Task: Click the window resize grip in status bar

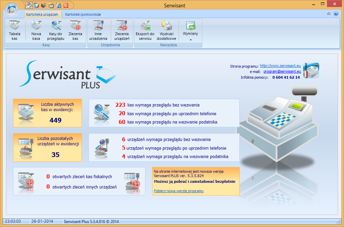Action: click(338, 222)
